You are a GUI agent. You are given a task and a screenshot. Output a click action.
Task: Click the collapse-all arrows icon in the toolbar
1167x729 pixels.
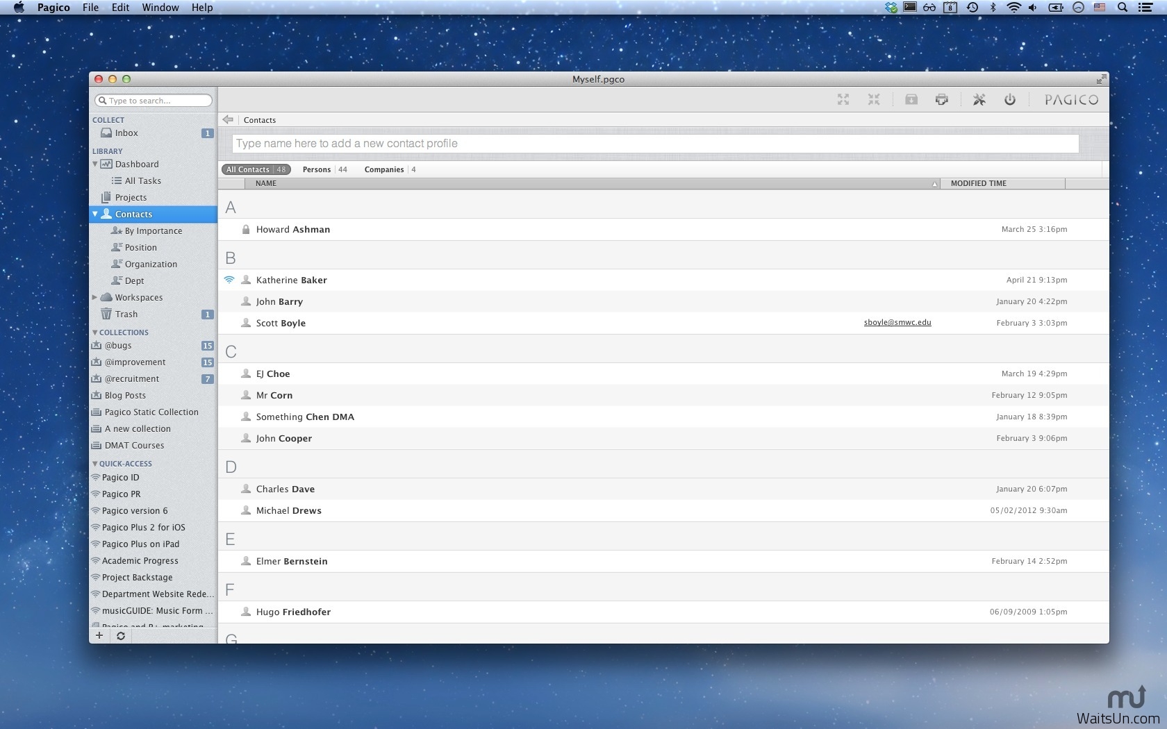pos(873,100)
